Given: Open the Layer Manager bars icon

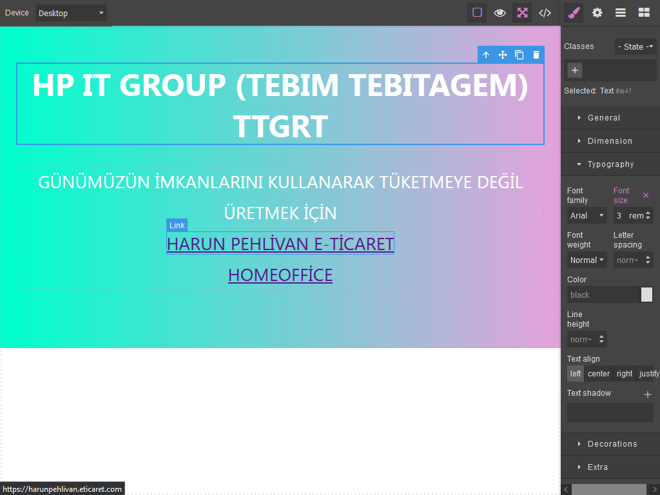Looking at the screenshot, I should (620, 13).
